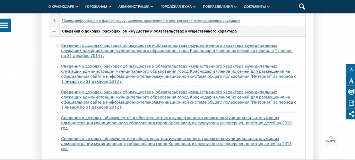Open the site search magnifier icon
355x160 pixels.
(x=302, y=7)
